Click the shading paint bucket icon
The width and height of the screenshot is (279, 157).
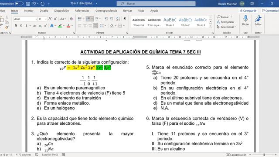tap(112, 26)
